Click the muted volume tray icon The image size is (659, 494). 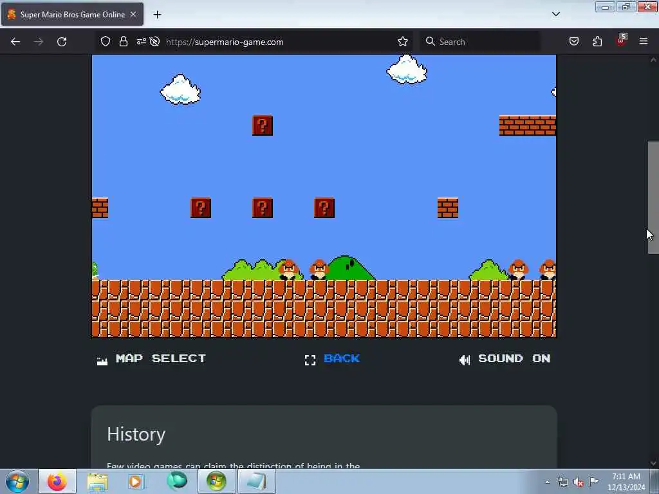click(579, 482)
